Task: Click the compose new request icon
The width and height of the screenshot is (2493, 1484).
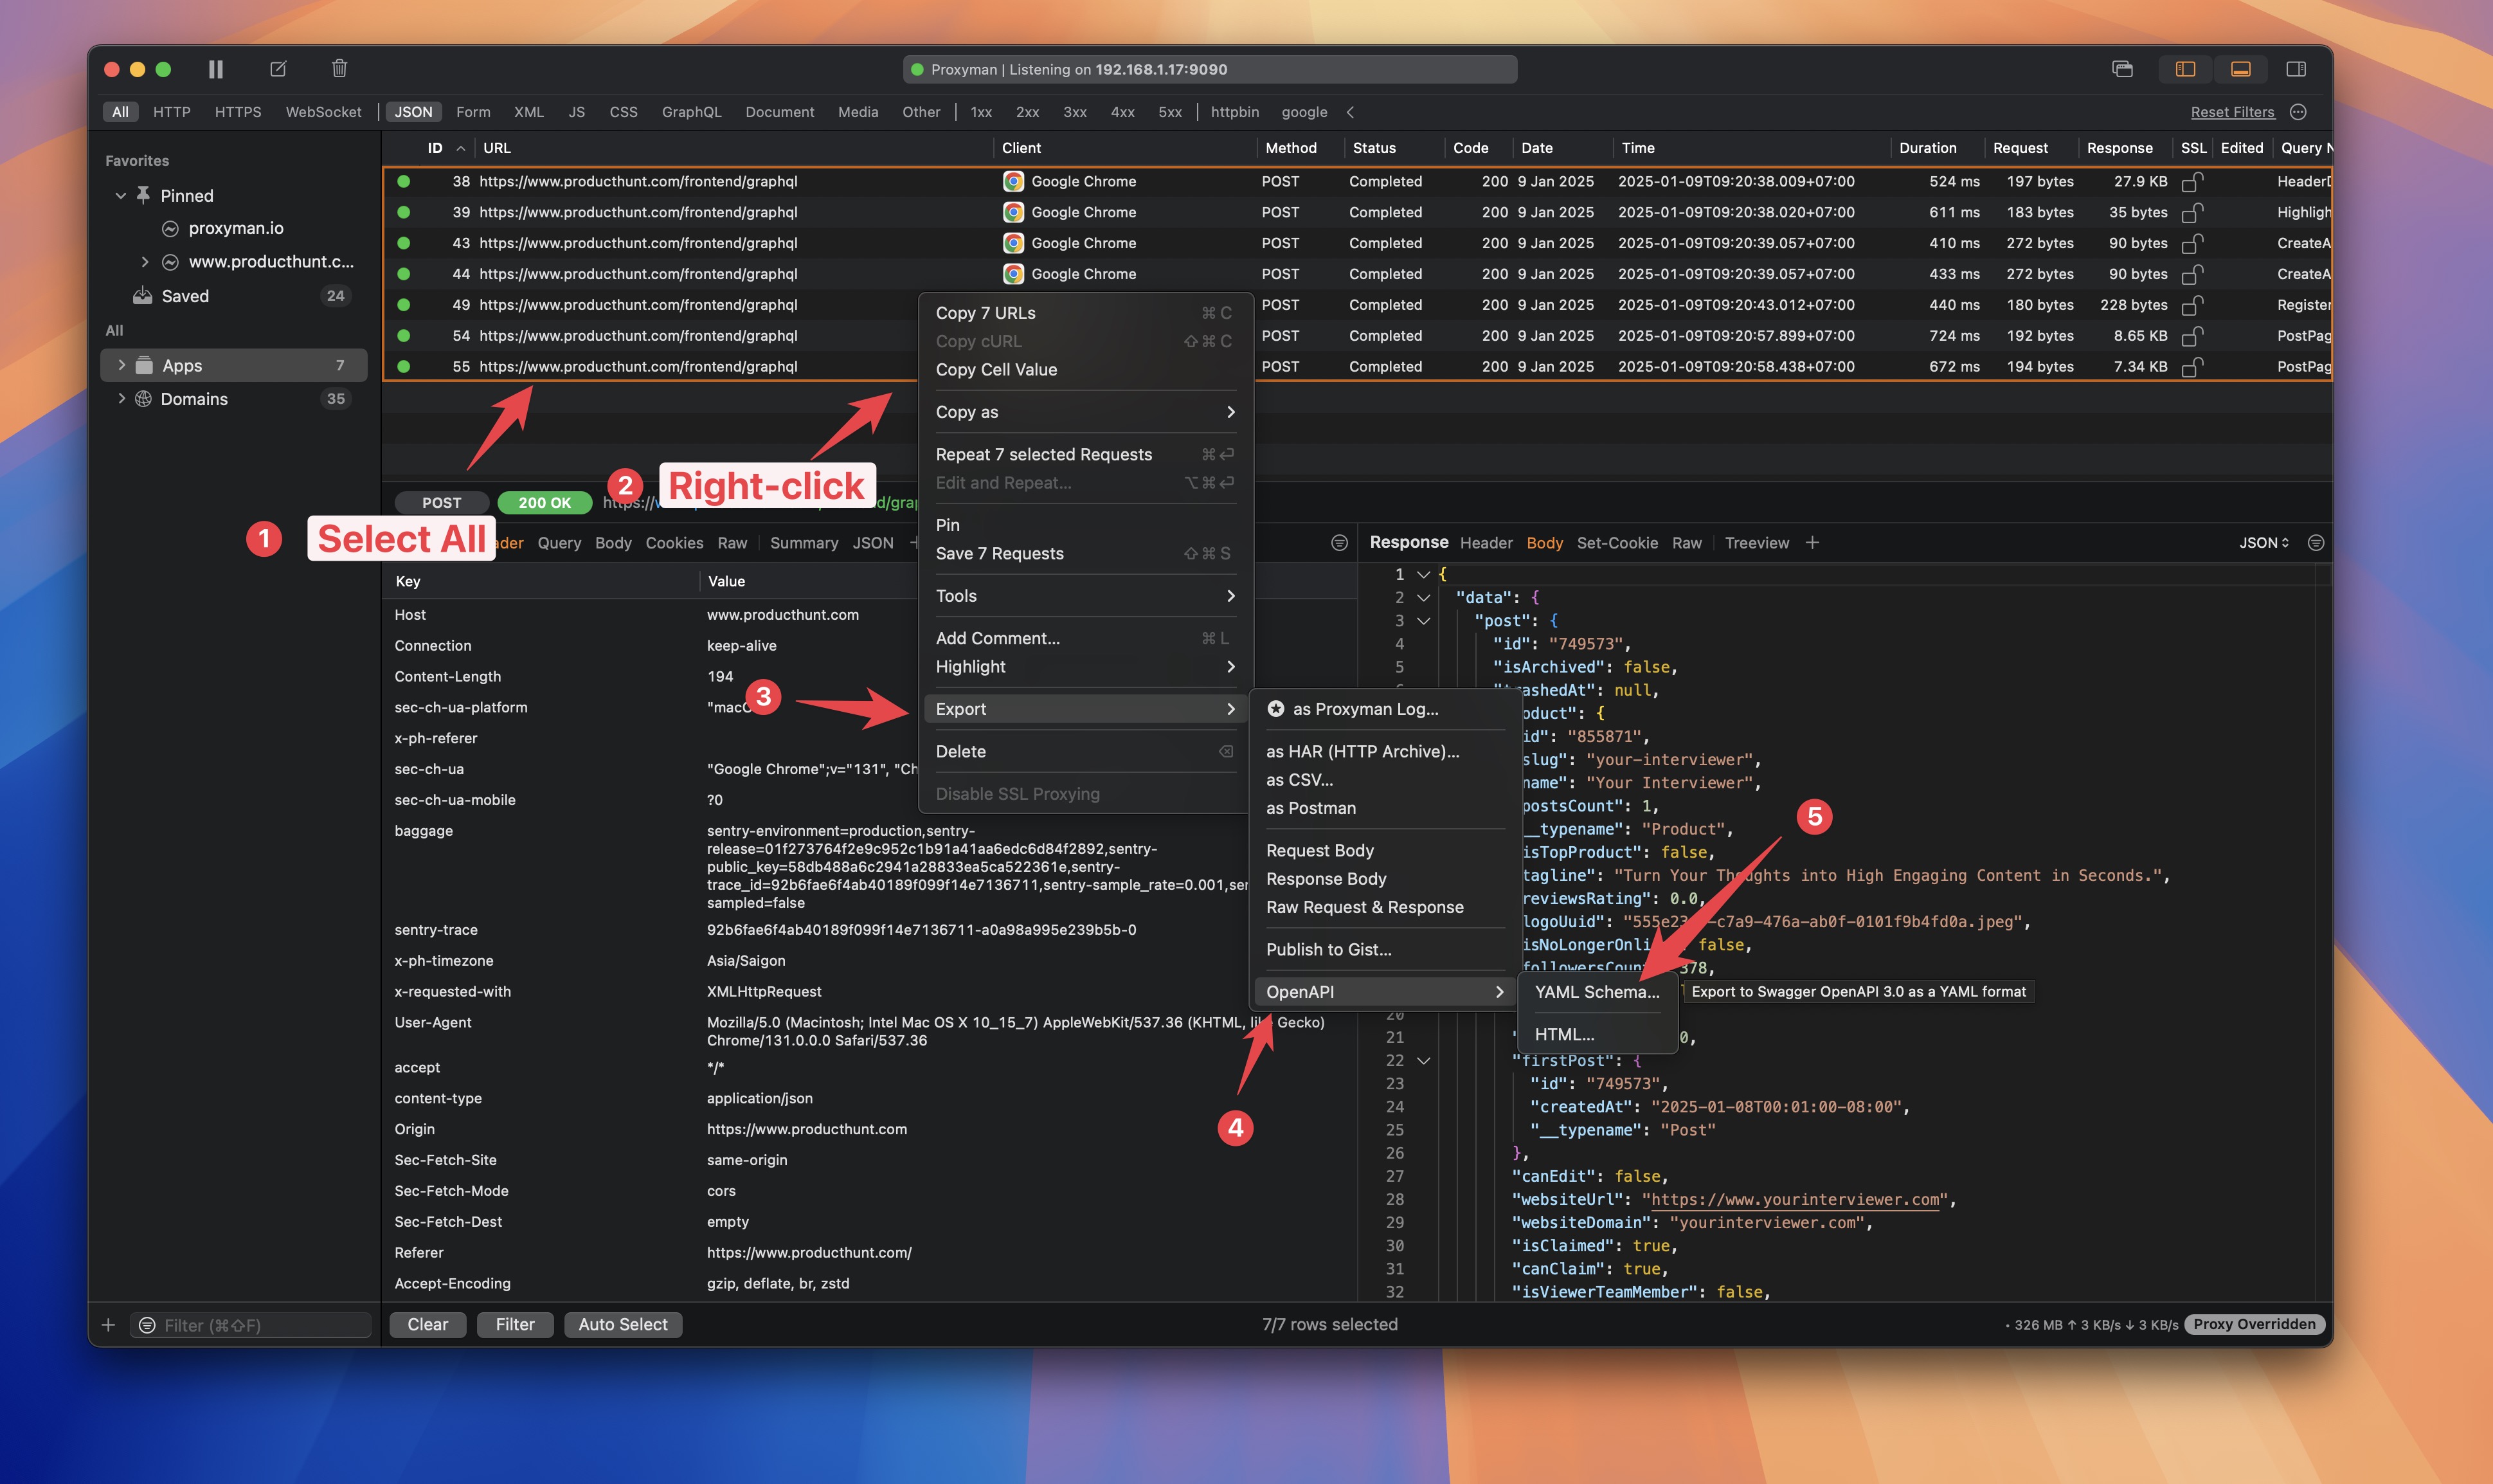Action: [278, 69]
